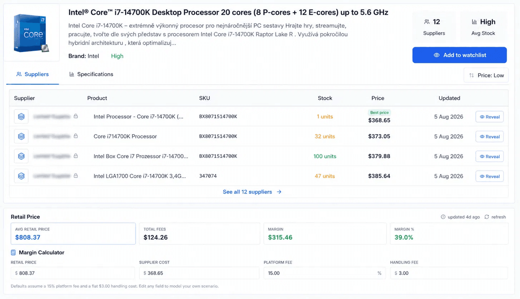This screenshot has width=520, height=299.
Task: Click product name Intel Box Core i7 Prozessor
Action: (141, 156)
